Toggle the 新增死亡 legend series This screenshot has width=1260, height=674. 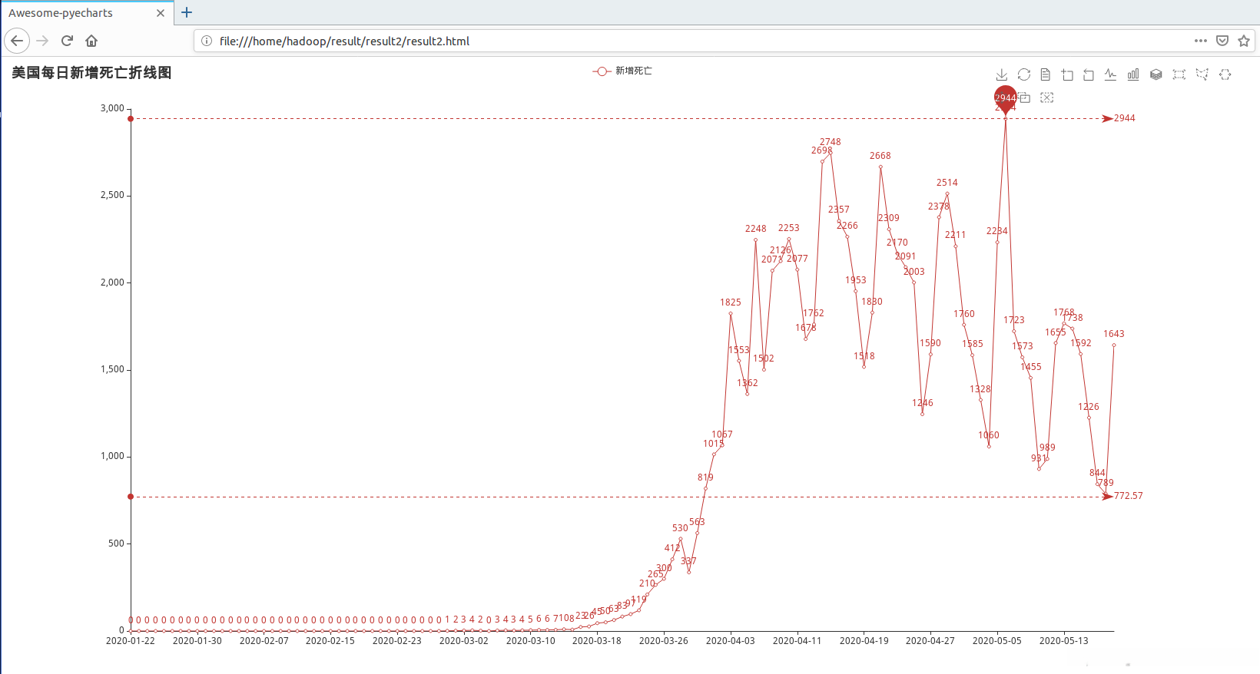tap(622, 71)
